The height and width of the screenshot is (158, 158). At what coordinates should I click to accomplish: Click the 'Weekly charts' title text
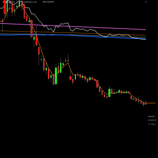(9, 2)
